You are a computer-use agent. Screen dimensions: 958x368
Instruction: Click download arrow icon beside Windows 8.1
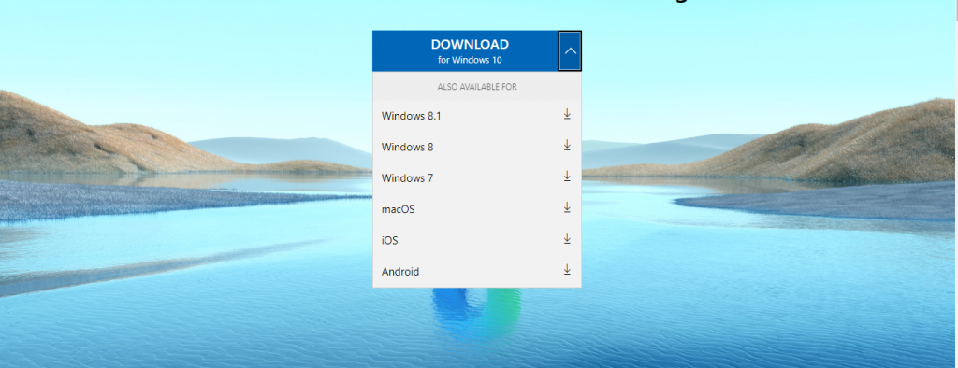pyautogui.click(x=567, y=114)
